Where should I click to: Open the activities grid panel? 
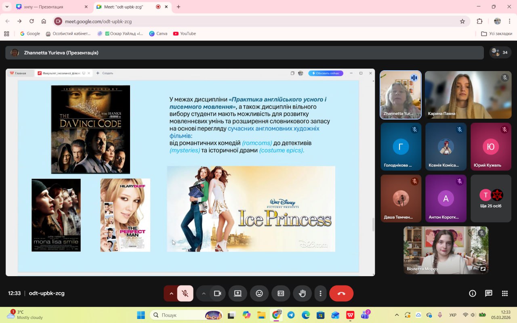click(x=504, y=294)
